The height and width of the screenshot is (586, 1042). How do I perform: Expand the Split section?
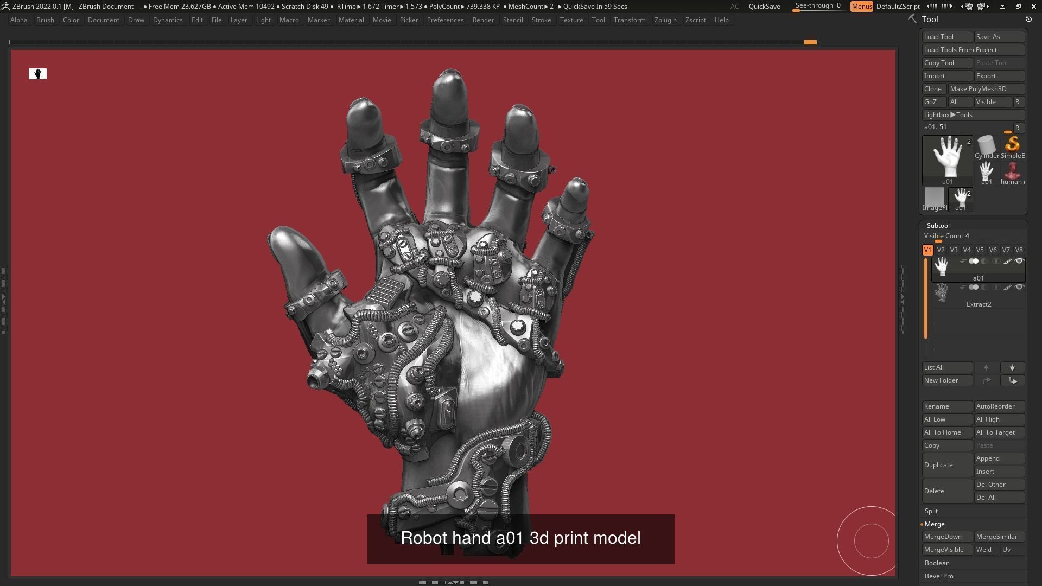[x=931, y=511]
